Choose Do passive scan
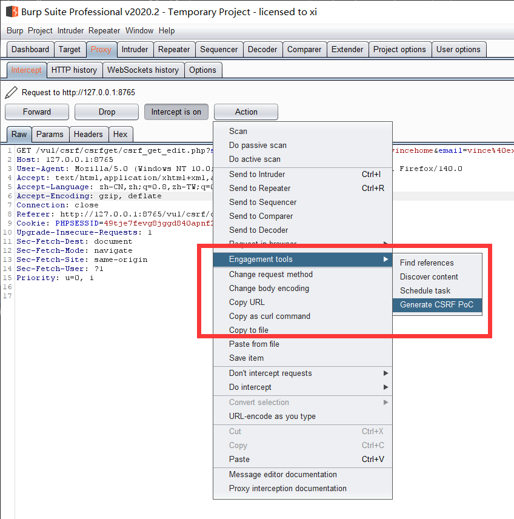The height and width of the screenshot is (519, 514). (x=302, y=145)
